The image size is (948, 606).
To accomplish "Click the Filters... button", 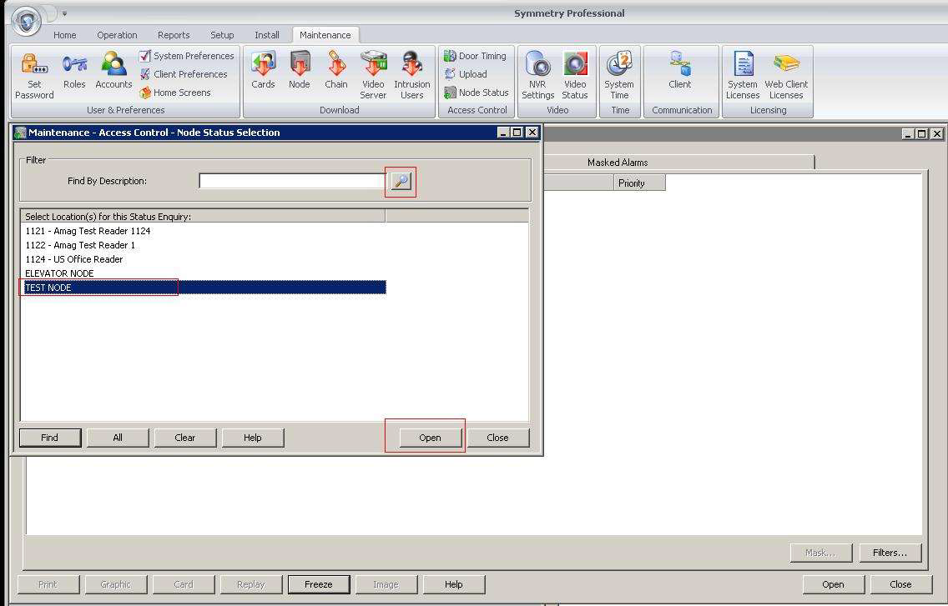I will pyautogui.click(x=890, y=552).
